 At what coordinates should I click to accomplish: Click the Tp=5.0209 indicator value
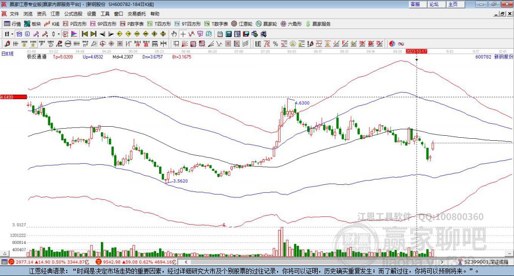pos(63,57)
